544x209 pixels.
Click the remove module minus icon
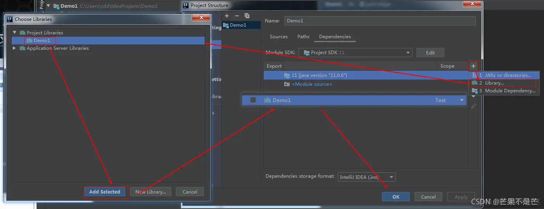(x=237, y=16)
